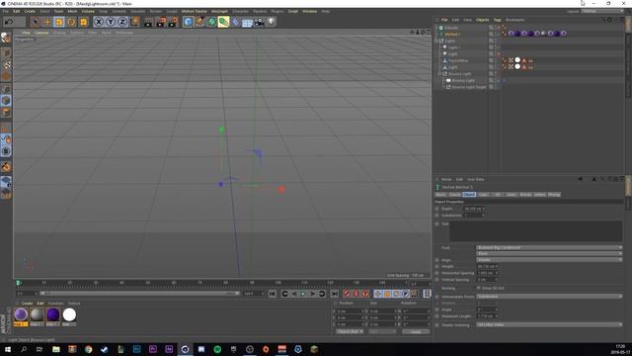Switch to Polygons mode
This screenshot has height=356, width=632.
[6, 112]
